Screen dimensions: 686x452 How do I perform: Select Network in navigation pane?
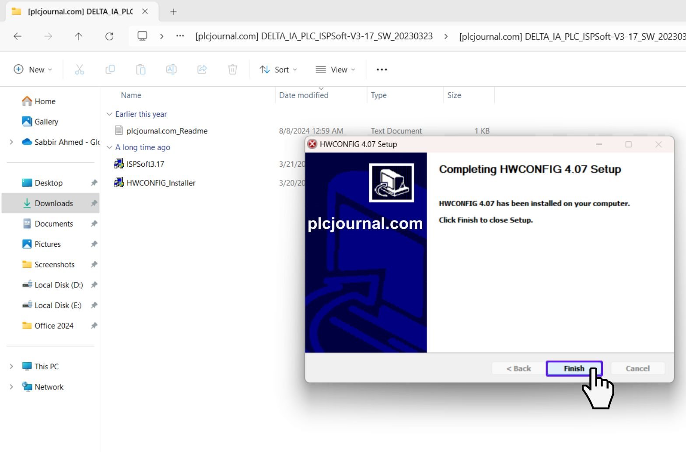49,387
